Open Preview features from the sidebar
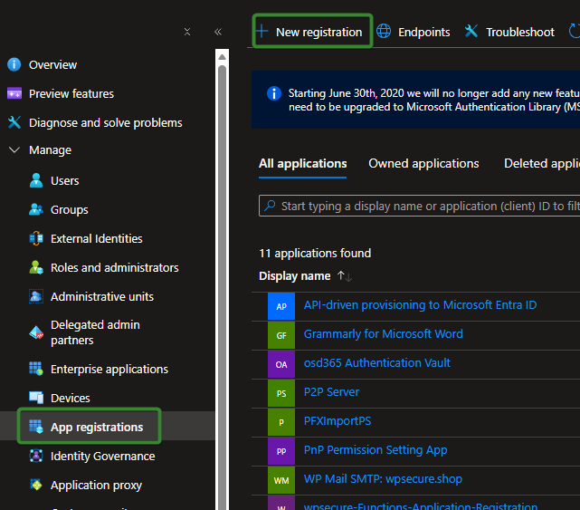Screen dimensions: 580x510 coord(71,93)
